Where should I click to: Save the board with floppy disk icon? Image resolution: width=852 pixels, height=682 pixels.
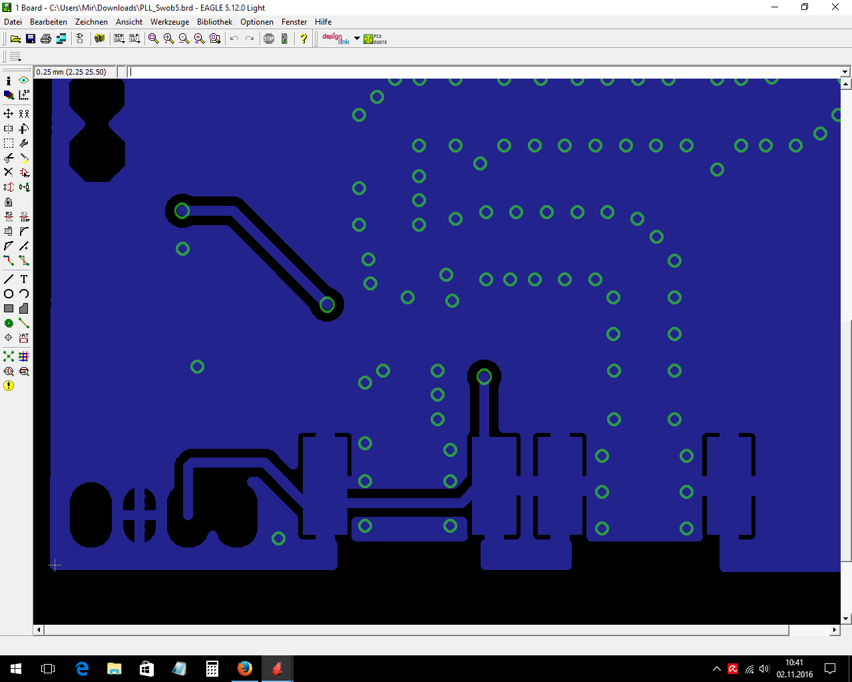(x=31, y=39)
